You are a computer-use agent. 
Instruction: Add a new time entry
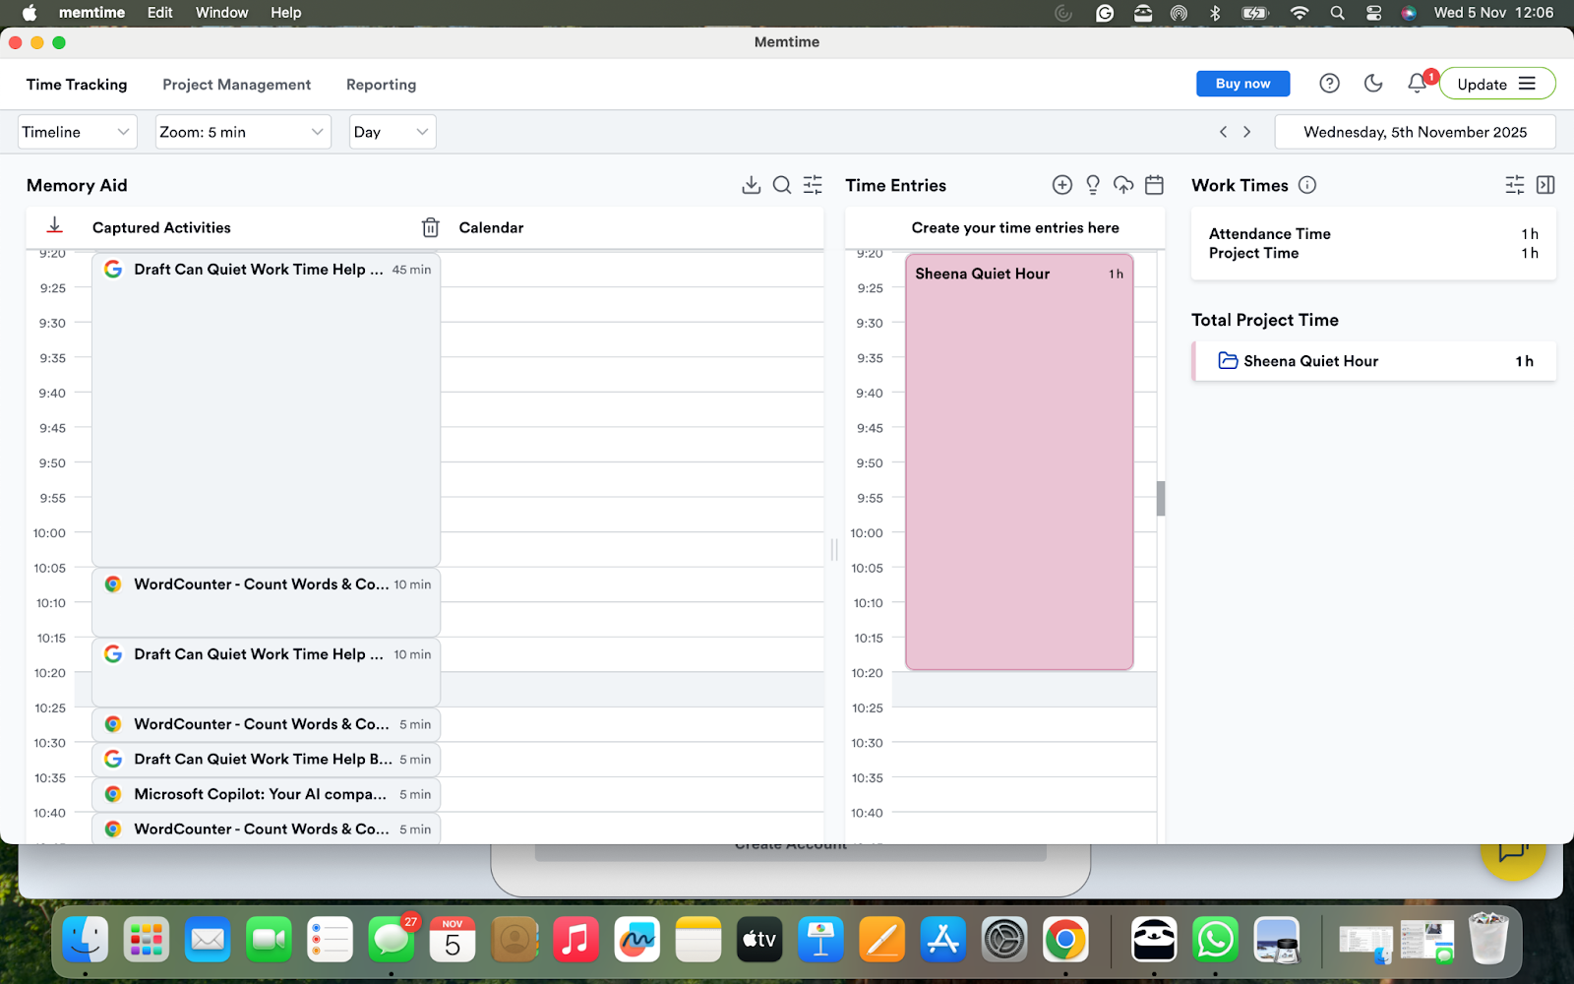coord(1061,184)
